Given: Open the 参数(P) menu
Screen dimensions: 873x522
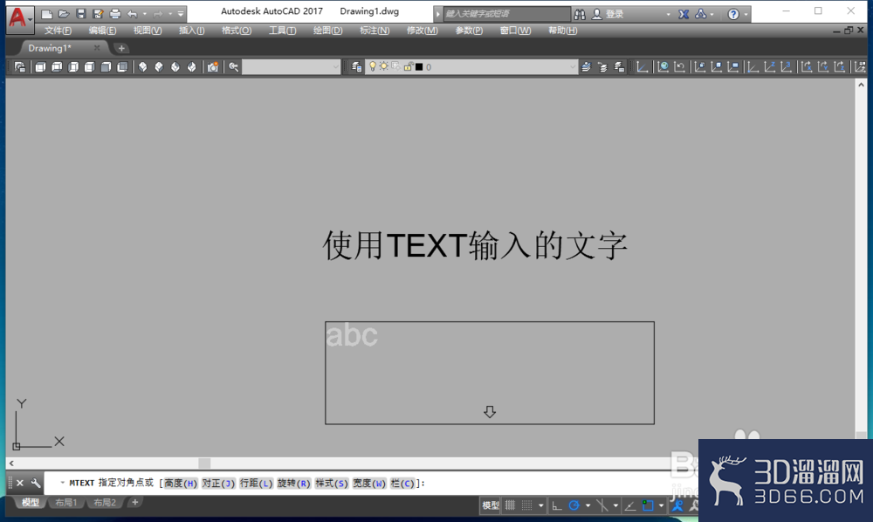Looking at the screenshot, I should (469, 31).
